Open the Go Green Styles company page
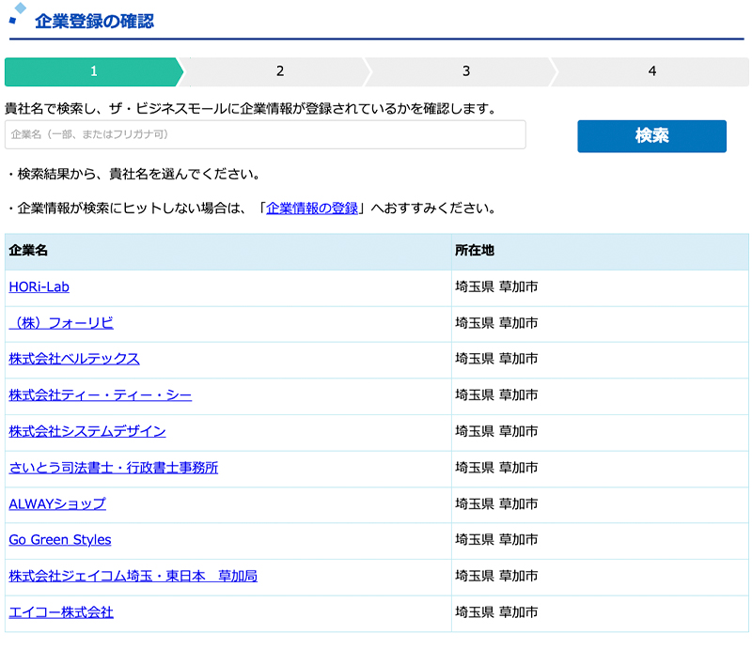The width and height of the screenshot is (752, 649). point(59,540)
